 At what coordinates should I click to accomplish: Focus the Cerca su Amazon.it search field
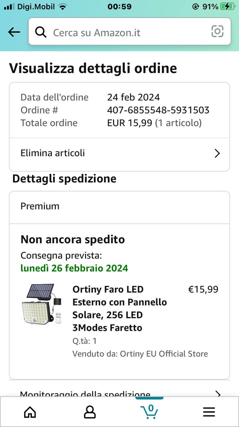126,32
